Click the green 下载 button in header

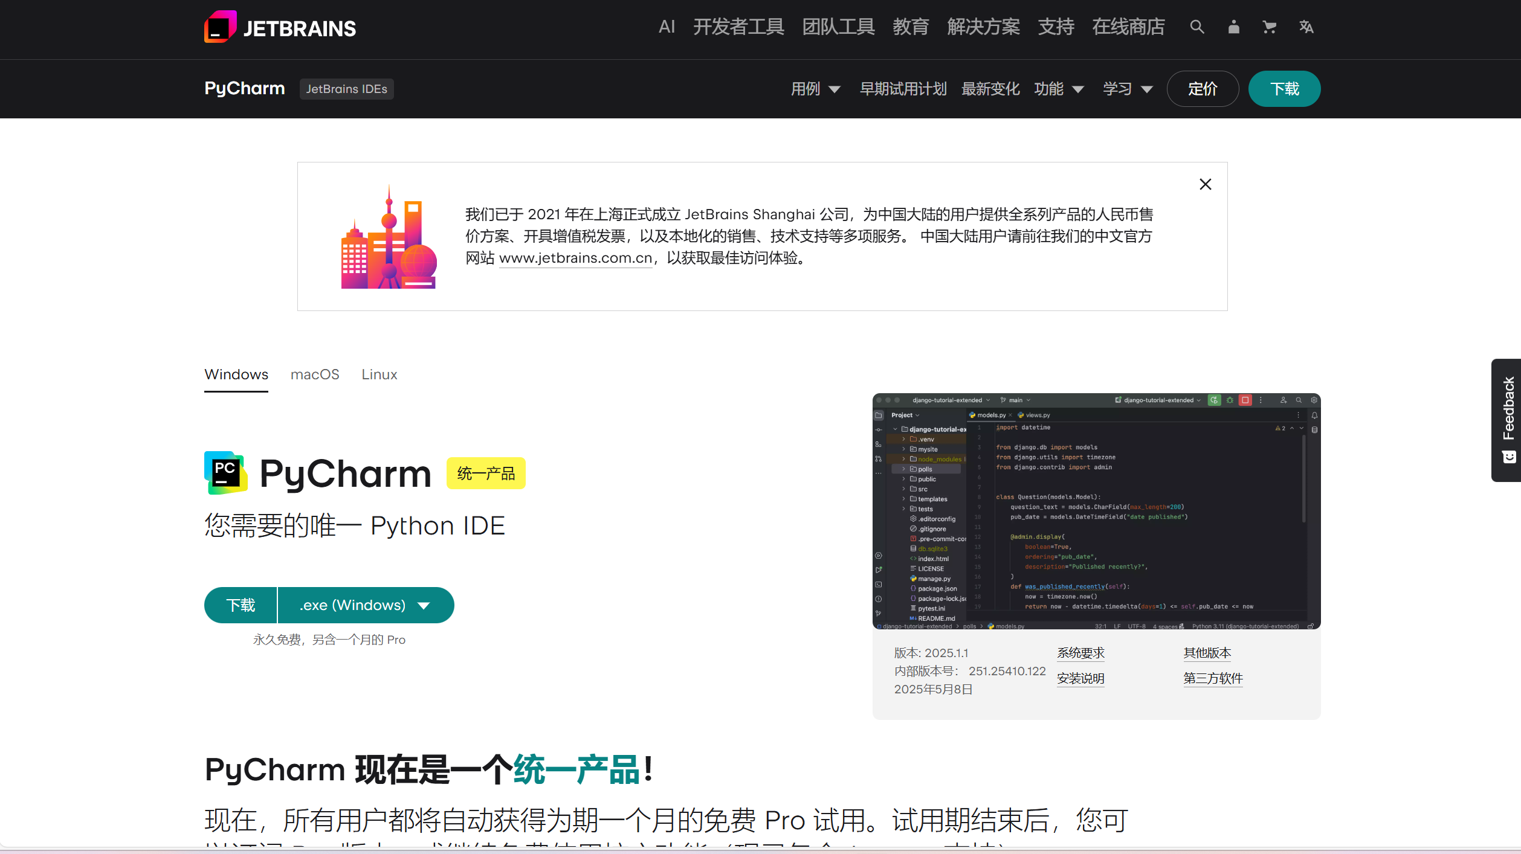coord(1284,89)
